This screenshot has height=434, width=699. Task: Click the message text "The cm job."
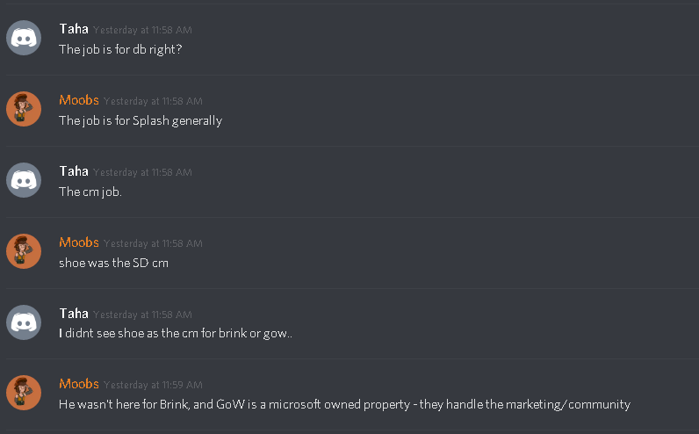[90, 192]
